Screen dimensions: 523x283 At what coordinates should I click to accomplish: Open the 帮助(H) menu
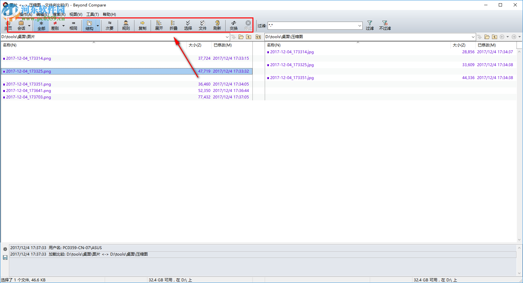click(109, 14)
